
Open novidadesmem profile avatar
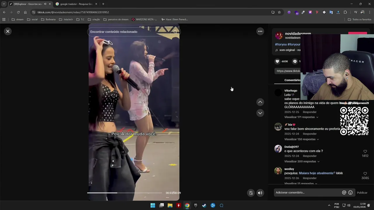[x=279, y=36]
